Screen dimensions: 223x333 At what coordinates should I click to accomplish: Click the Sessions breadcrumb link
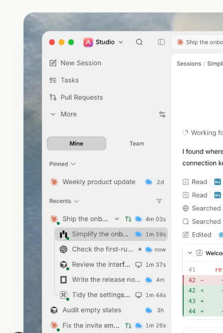(189, 64)
